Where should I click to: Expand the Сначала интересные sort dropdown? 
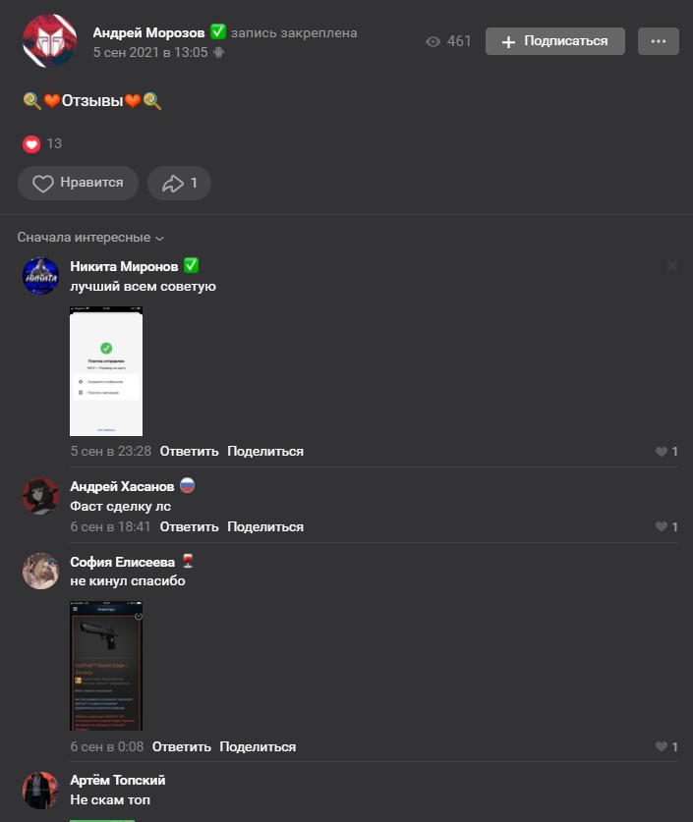pyautogui.click(x=90, y=238)
